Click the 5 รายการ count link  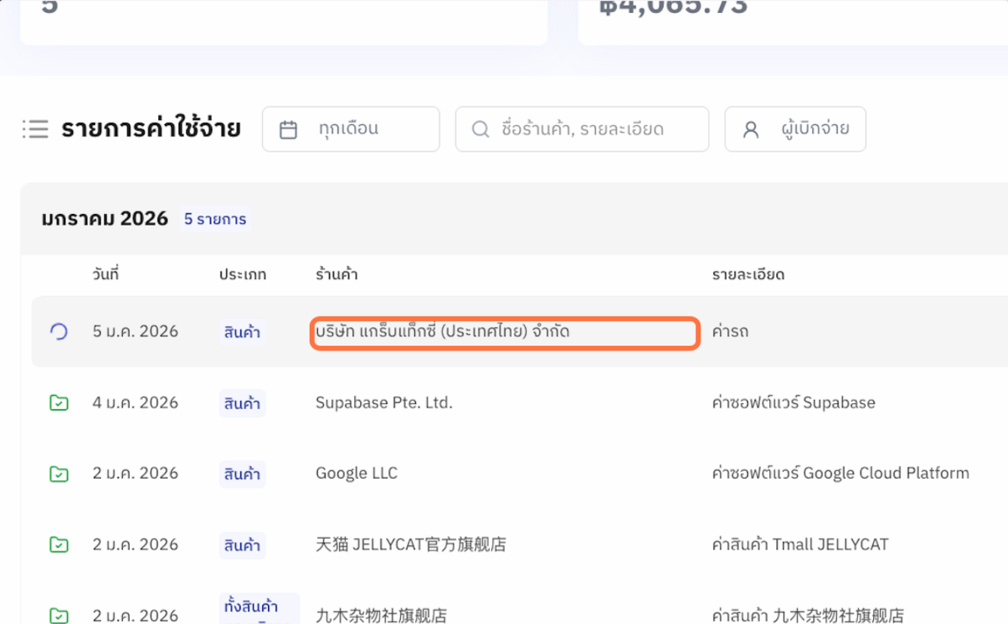(215, 219)
